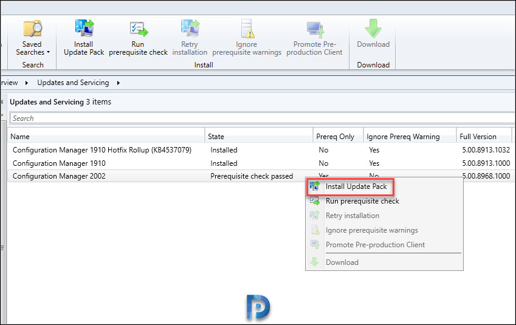Screen dimensions: 516x325
Task: Click version 5.00.8968.1000 cell
Action: (x=486, y=176)
